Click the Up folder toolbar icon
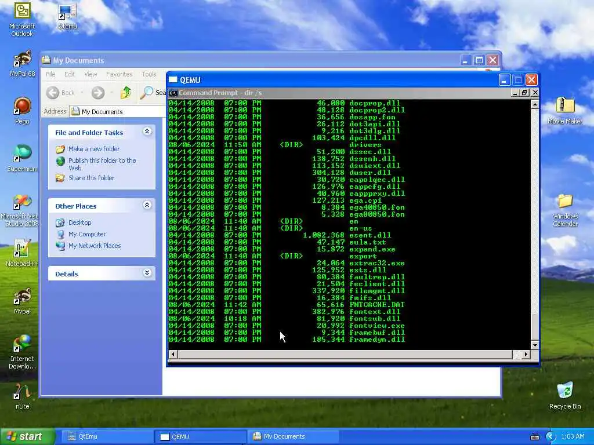The image size is (594, 445). [126, 93]
